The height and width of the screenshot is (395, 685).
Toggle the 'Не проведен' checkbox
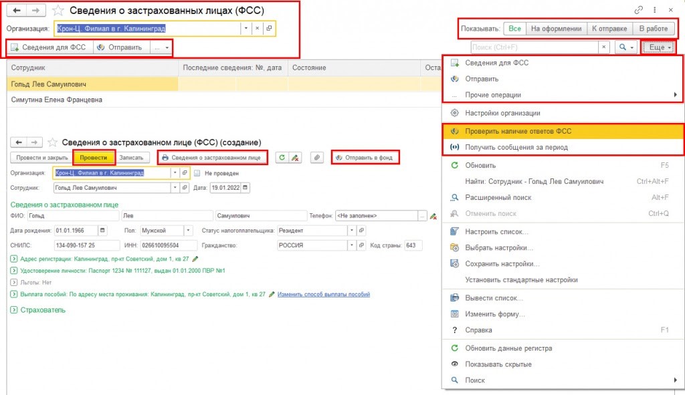click(197, 173)
